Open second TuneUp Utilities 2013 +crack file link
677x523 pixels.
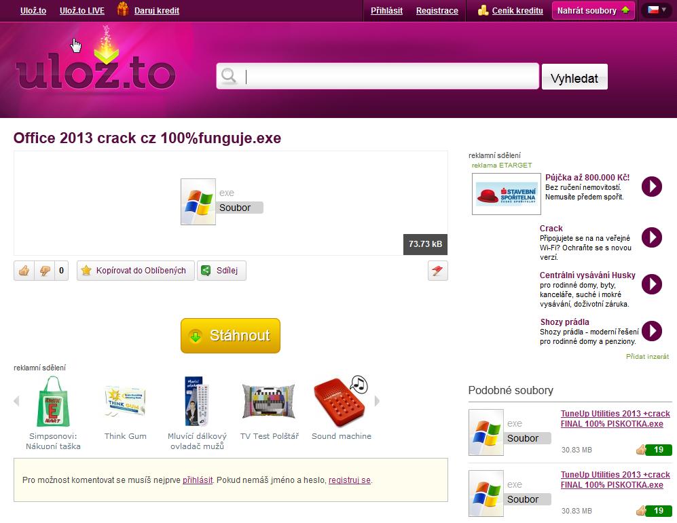[615, 480]
